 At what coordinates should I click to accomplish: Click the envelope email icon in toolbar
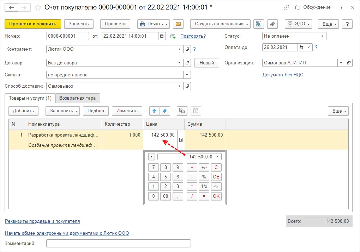click(x=178, y=24)
